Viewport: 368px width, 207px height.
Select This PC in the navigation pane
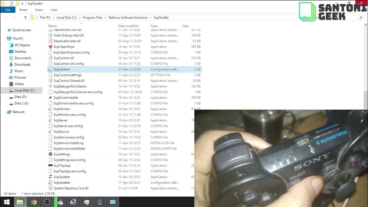(x=18, y=39)
